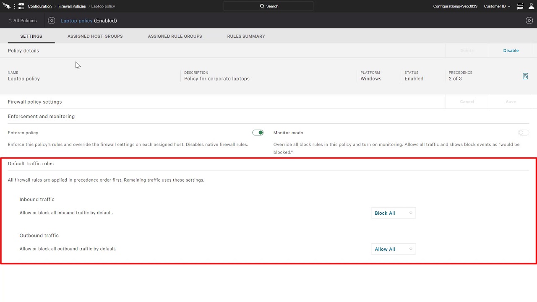Open the notifications messages icon

click(520, 6)
